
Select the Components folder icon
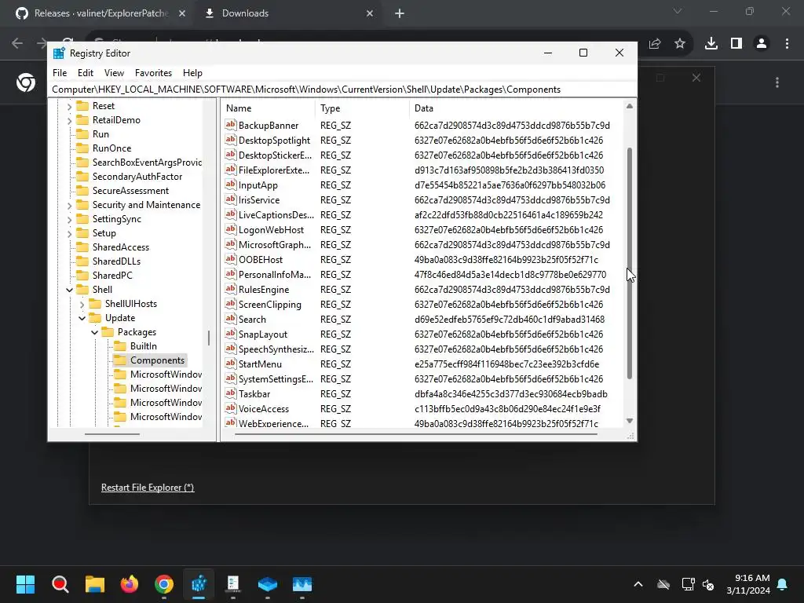tap(120, 360)
